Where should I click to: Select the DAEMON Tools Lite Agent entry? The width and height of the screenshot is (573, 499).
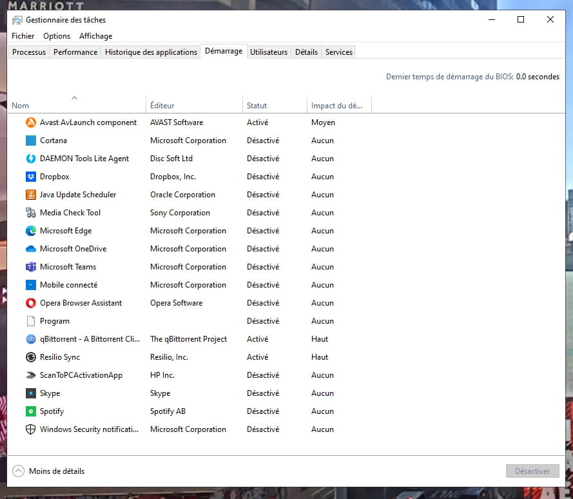point(84,159)
